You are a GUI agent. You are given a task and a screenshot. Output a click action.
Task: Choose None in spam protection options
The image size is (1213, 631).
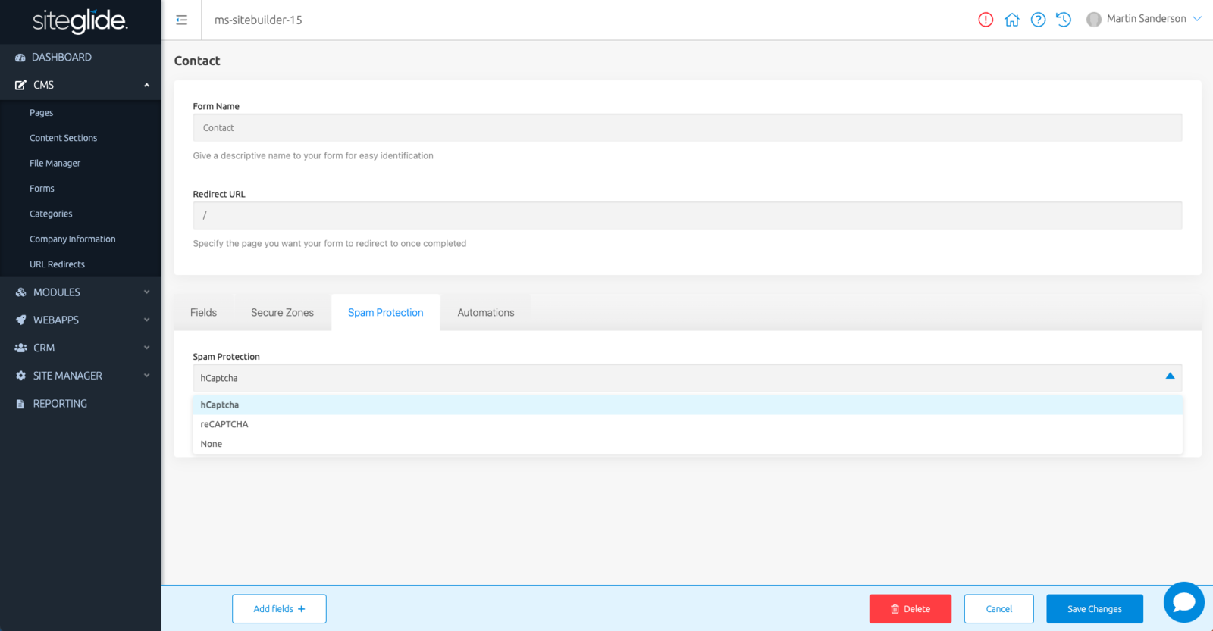pos(212,444)
